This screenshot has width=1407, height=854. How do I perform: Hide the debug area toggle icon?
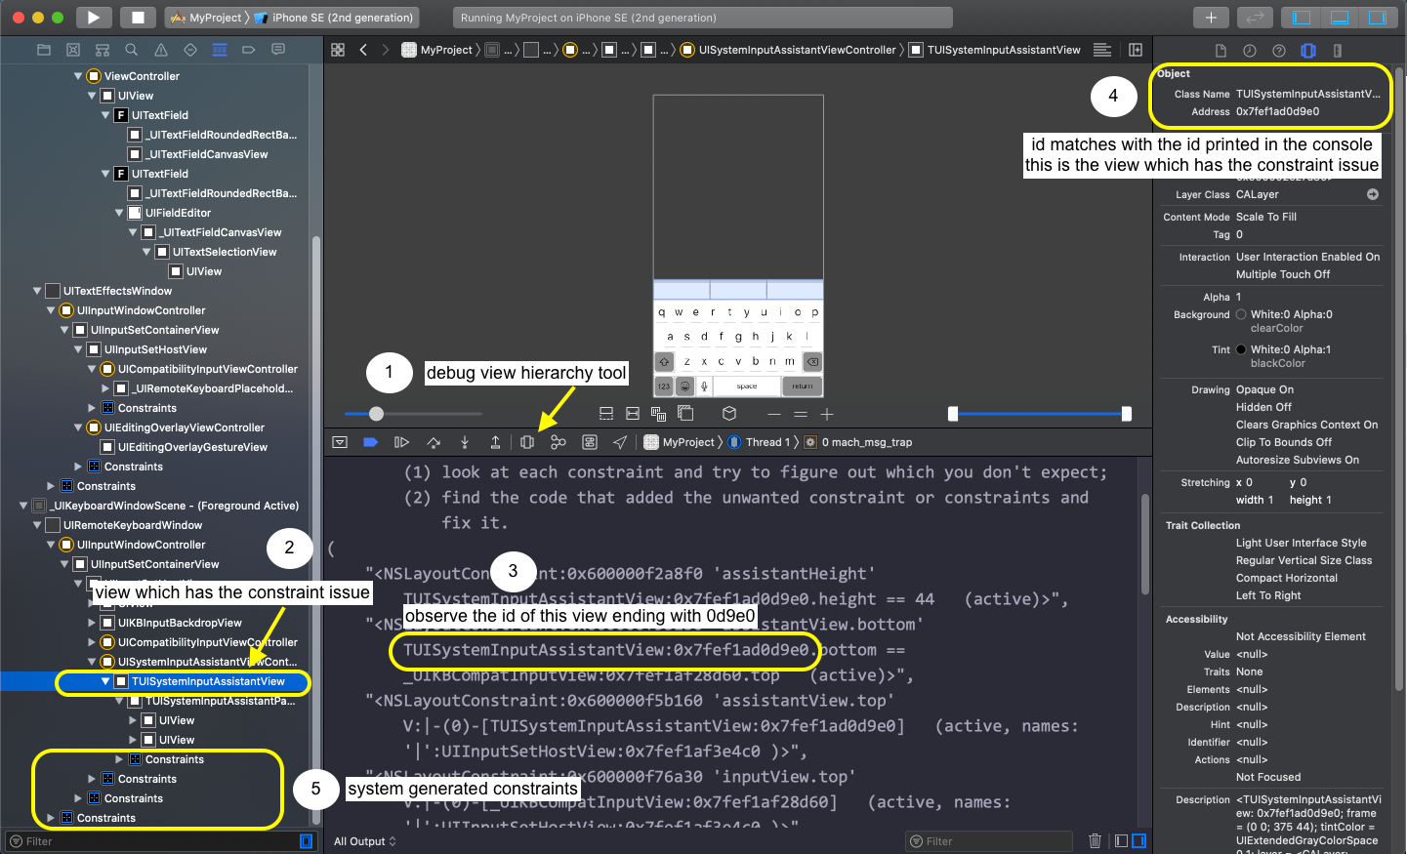point(340,442)
